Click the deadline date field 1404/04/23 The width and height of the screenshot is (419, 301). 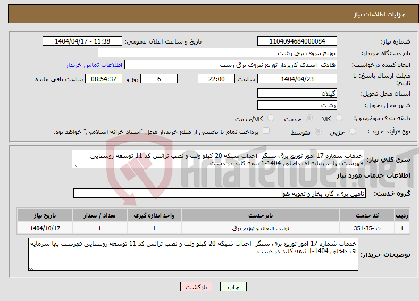pos(297,79)
